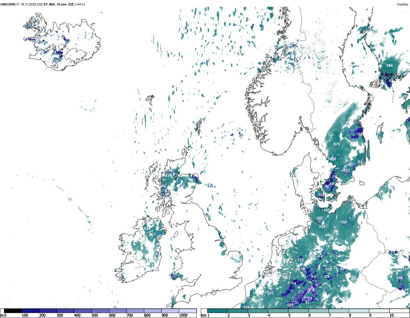Viewport: 410px width, 318px height.
Task: Click the black 0–100 m legend swatch
Action: 13,311
